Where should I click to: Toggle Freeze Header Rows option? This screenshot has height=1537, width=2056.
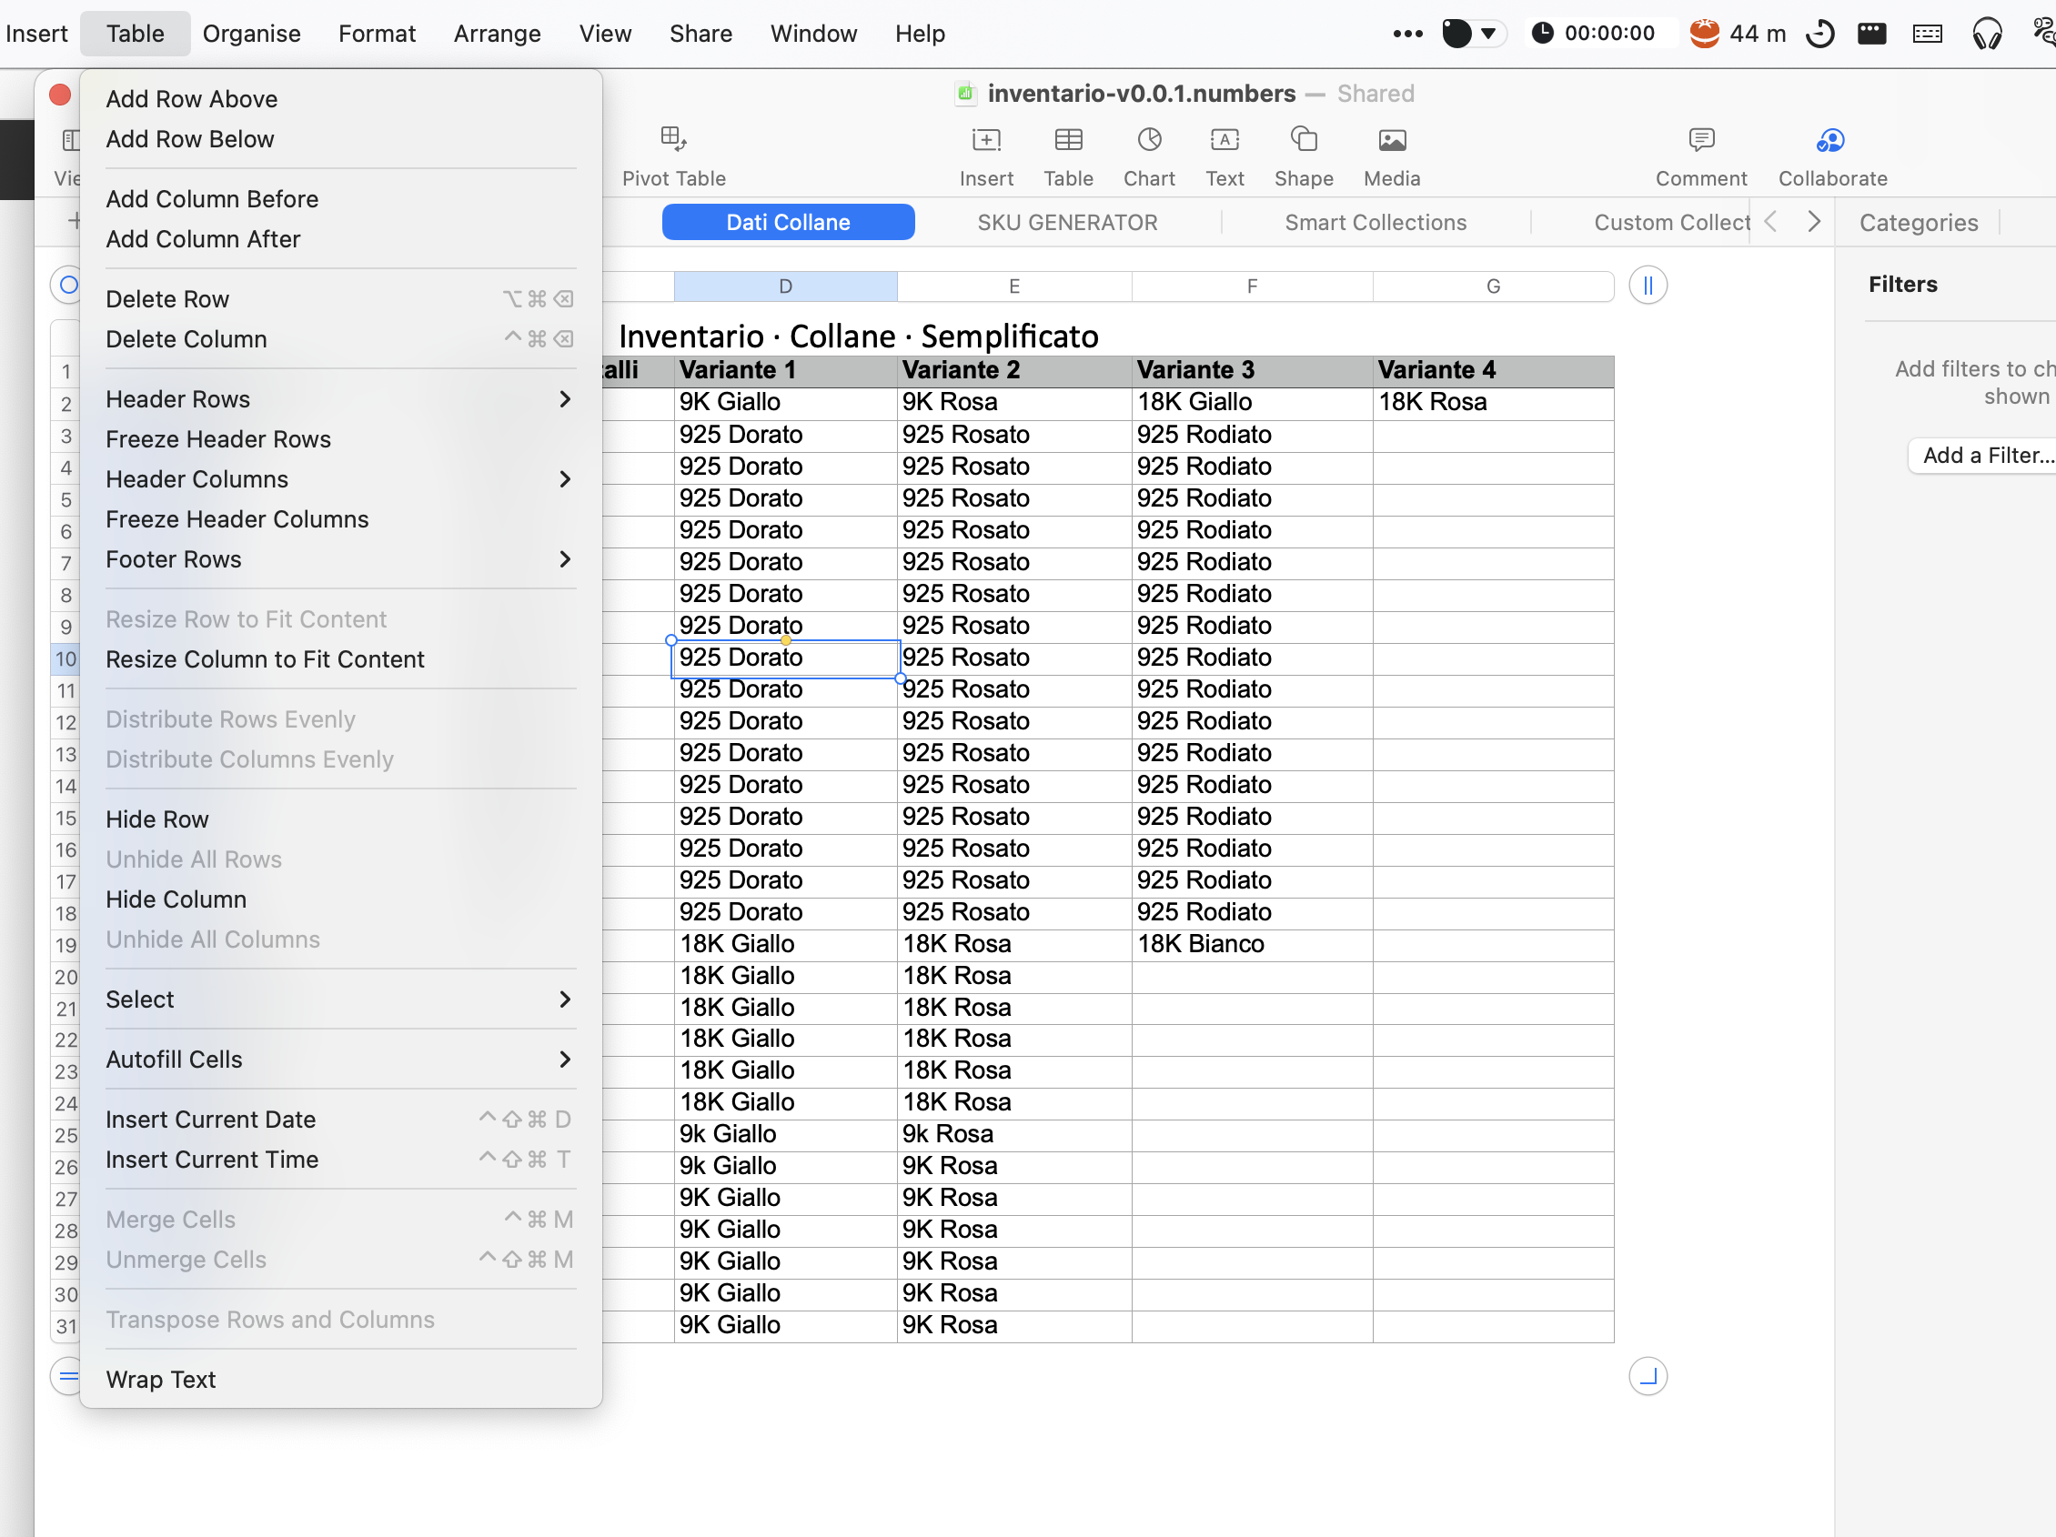[x=218, y=439]
